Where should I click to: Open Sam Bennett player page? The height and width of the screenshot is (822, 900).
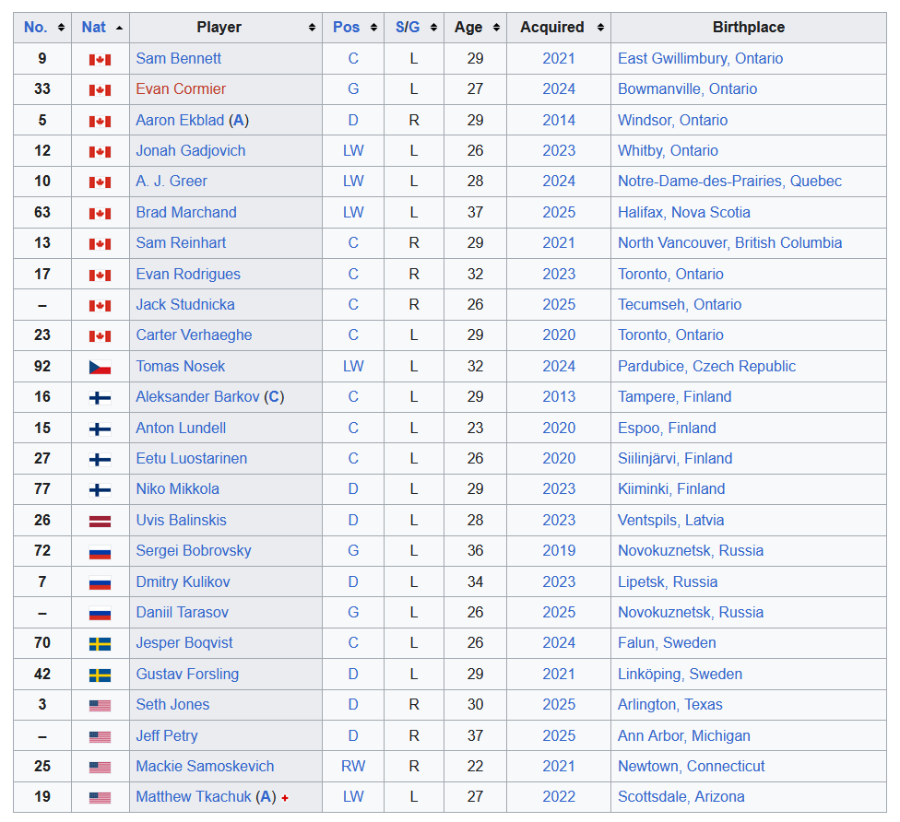pos(179,58)
